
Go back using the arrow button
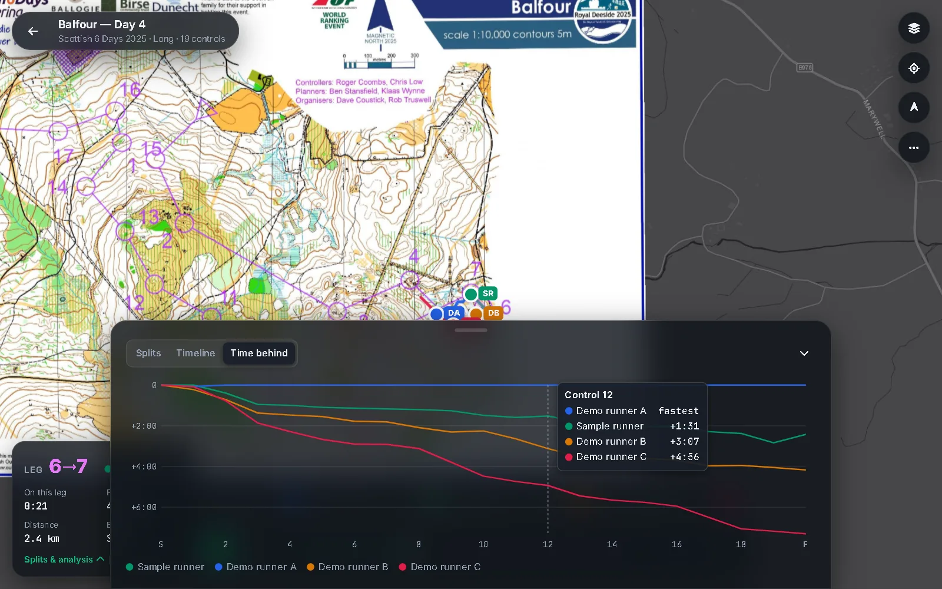[33, 31]
